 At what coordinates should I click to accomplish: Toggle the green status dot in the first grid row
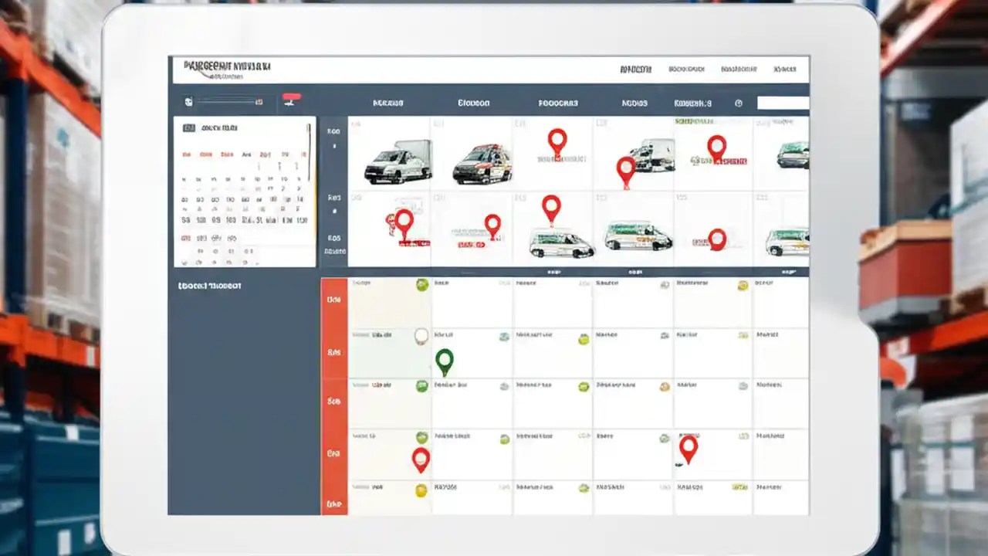(x=422, y=284)
